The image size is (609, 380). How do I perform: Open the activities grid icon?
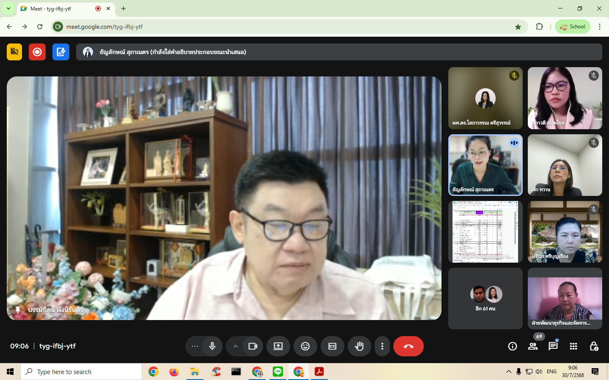[x=573, y=346]
